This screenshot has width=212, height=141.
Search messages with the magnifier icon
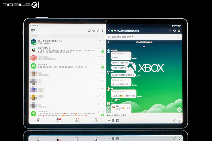(170, 31)
